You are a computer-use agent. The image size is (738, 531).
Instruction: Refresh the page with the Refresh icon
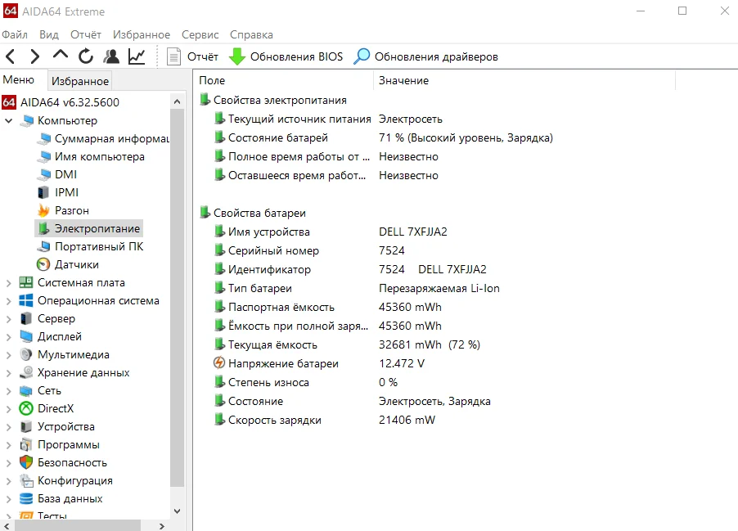click(x=86, y=56)
